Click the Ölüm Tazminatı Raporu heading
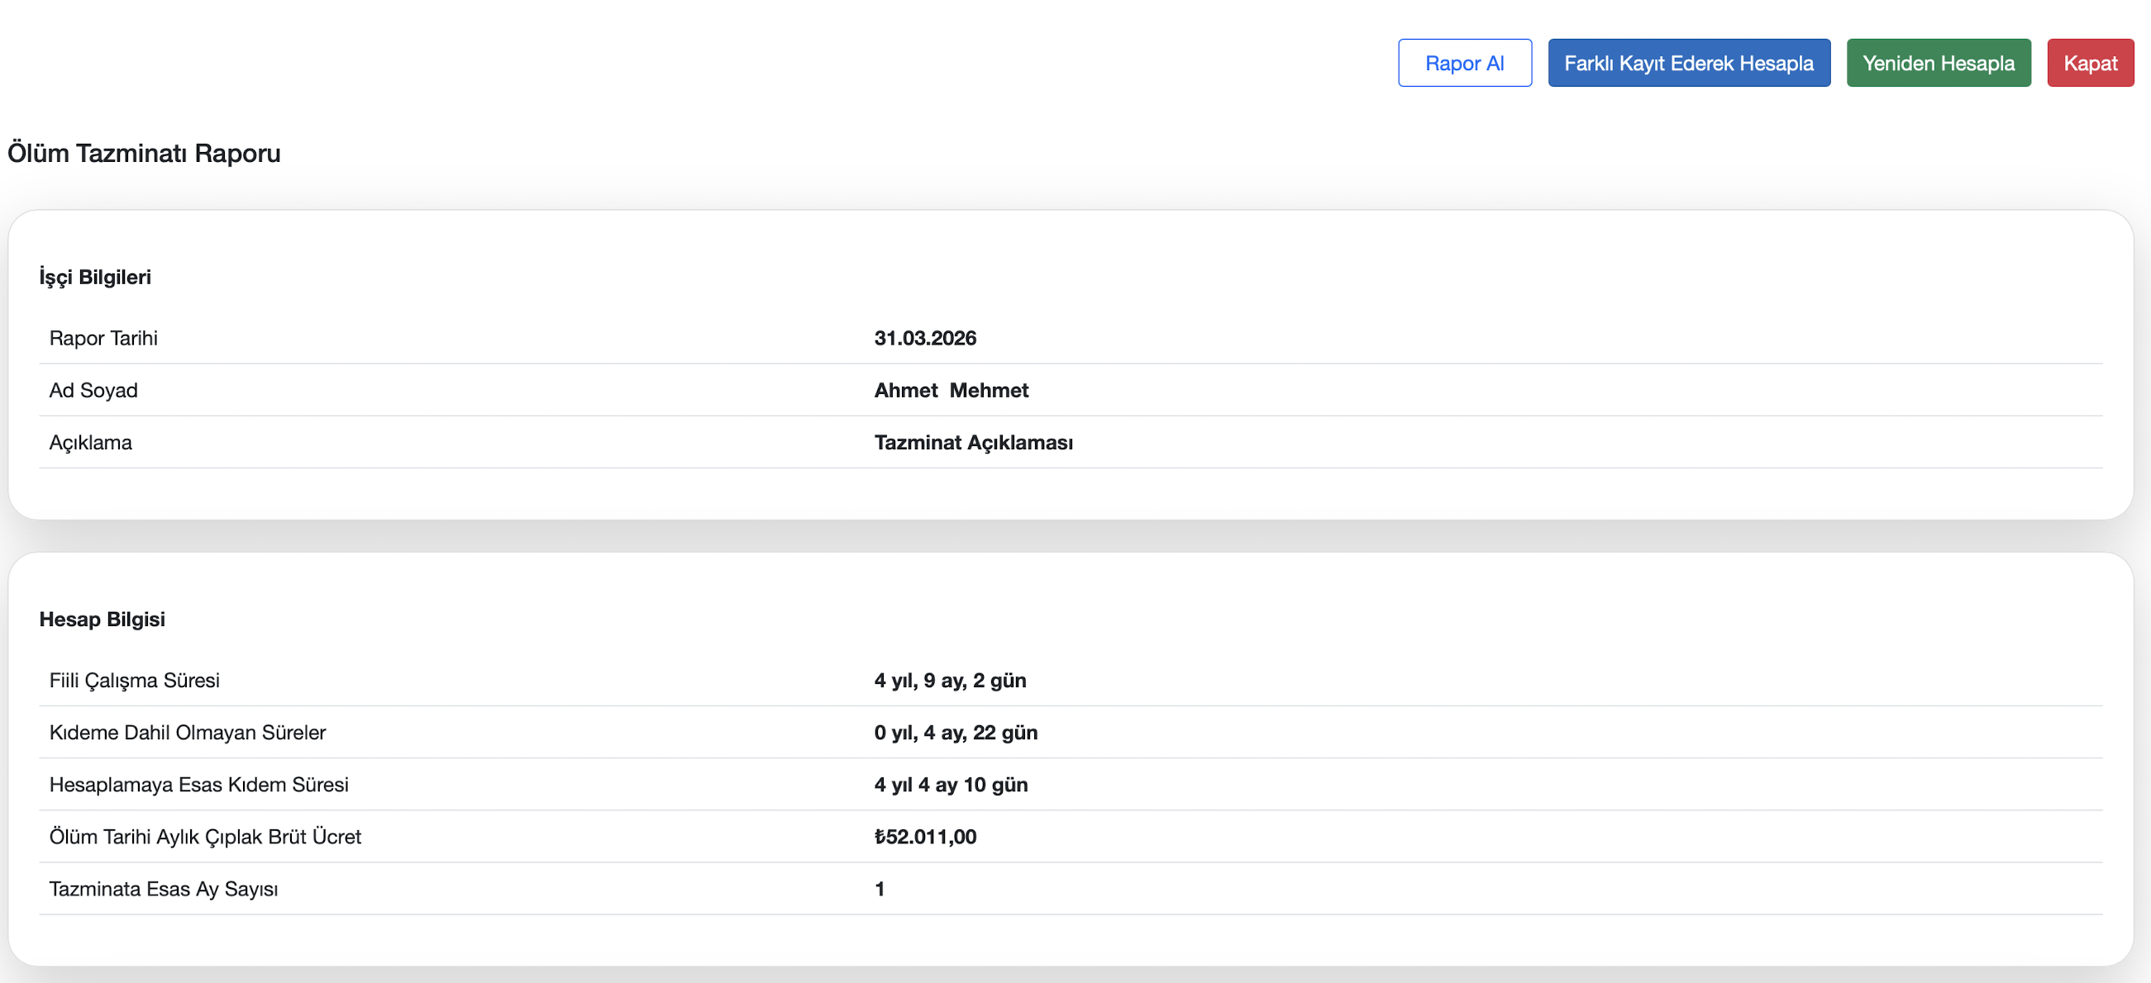 click(144, 153)
